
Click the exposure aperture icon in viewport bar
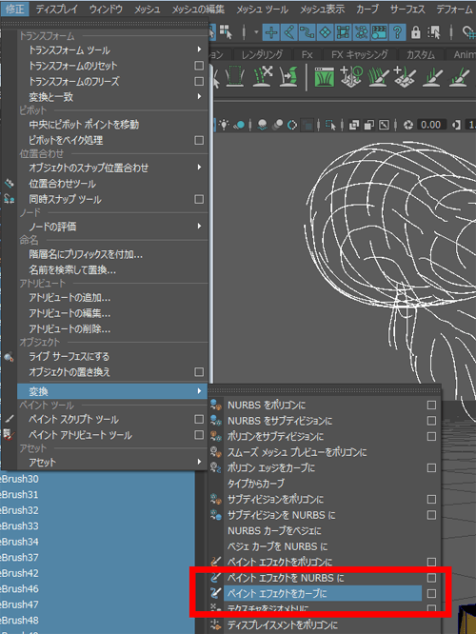408,125
